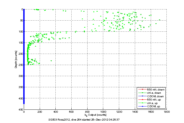Click the output axis tick label 600
This screenshot has width=184, height=123.
(x=71, y=112)
